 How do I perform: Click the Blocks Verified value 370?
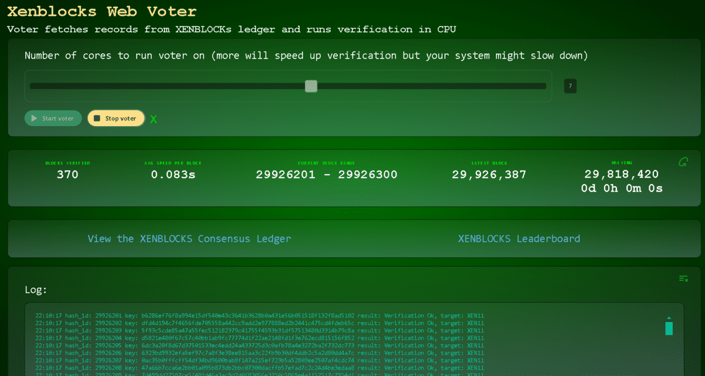pos(68,175)
